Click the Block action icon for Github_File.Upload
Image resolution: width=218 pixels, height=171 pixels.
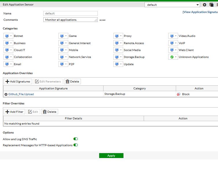tap(178, 94)
